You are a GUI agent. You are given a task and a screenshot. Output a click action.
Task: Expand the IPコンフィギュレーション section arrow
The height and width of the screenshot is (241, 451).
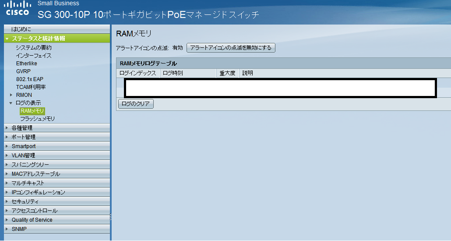(7, 192)
